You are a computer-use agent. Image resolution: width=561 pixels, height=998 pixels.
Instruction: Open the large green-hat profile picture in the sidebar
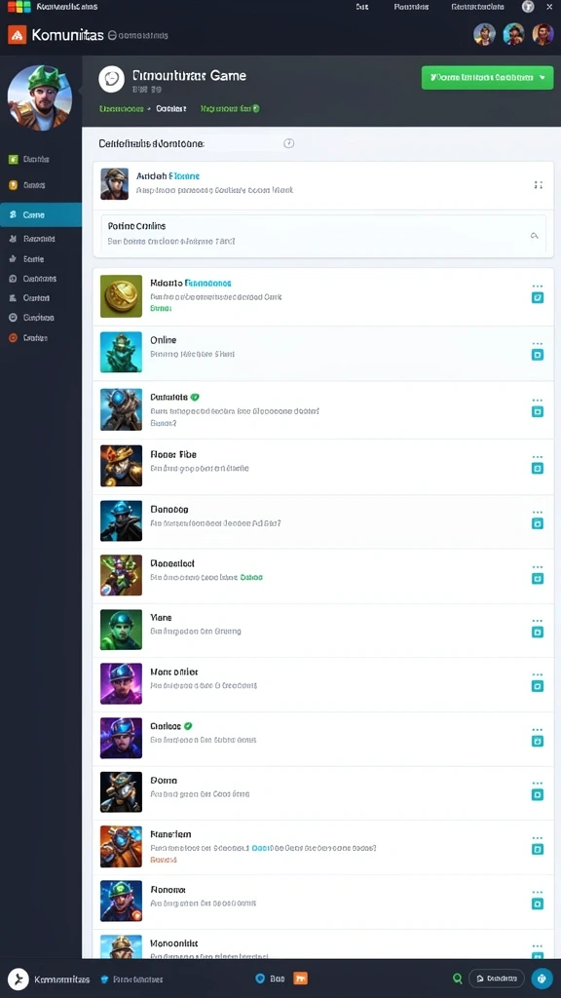pyautogui.click(x=39, y=97)
